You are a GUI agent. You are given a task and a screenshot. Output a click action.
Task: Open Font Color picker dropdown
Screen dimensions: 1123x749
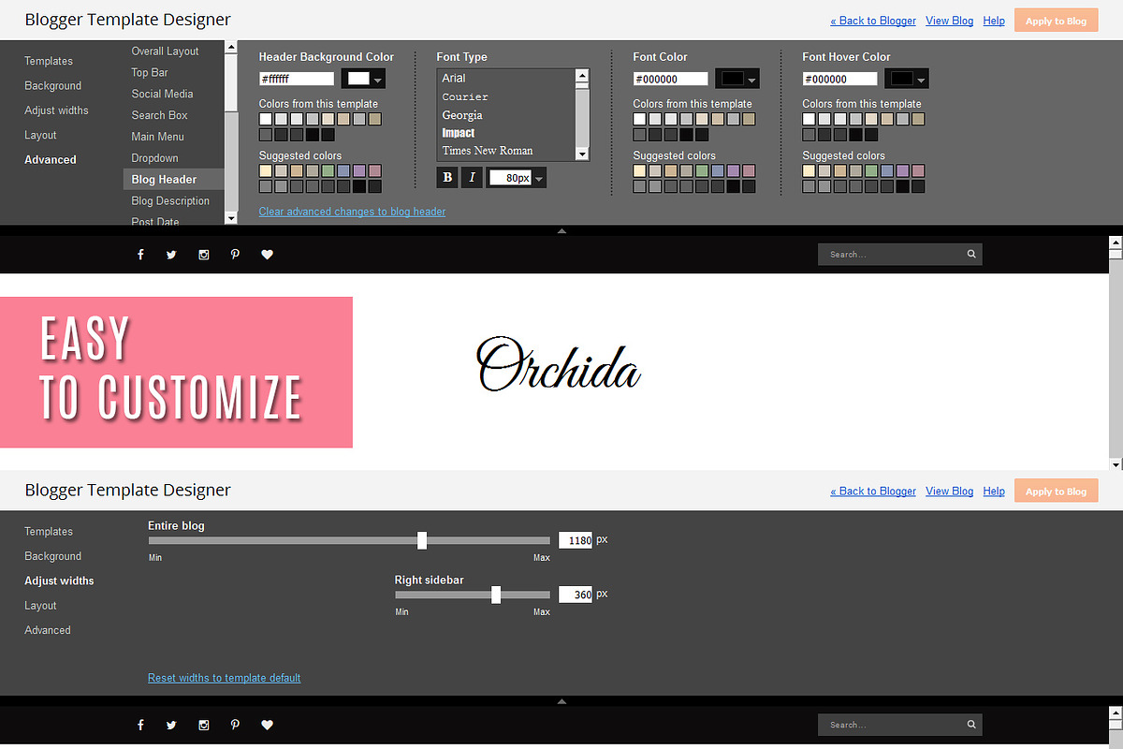tap(737, 80)
